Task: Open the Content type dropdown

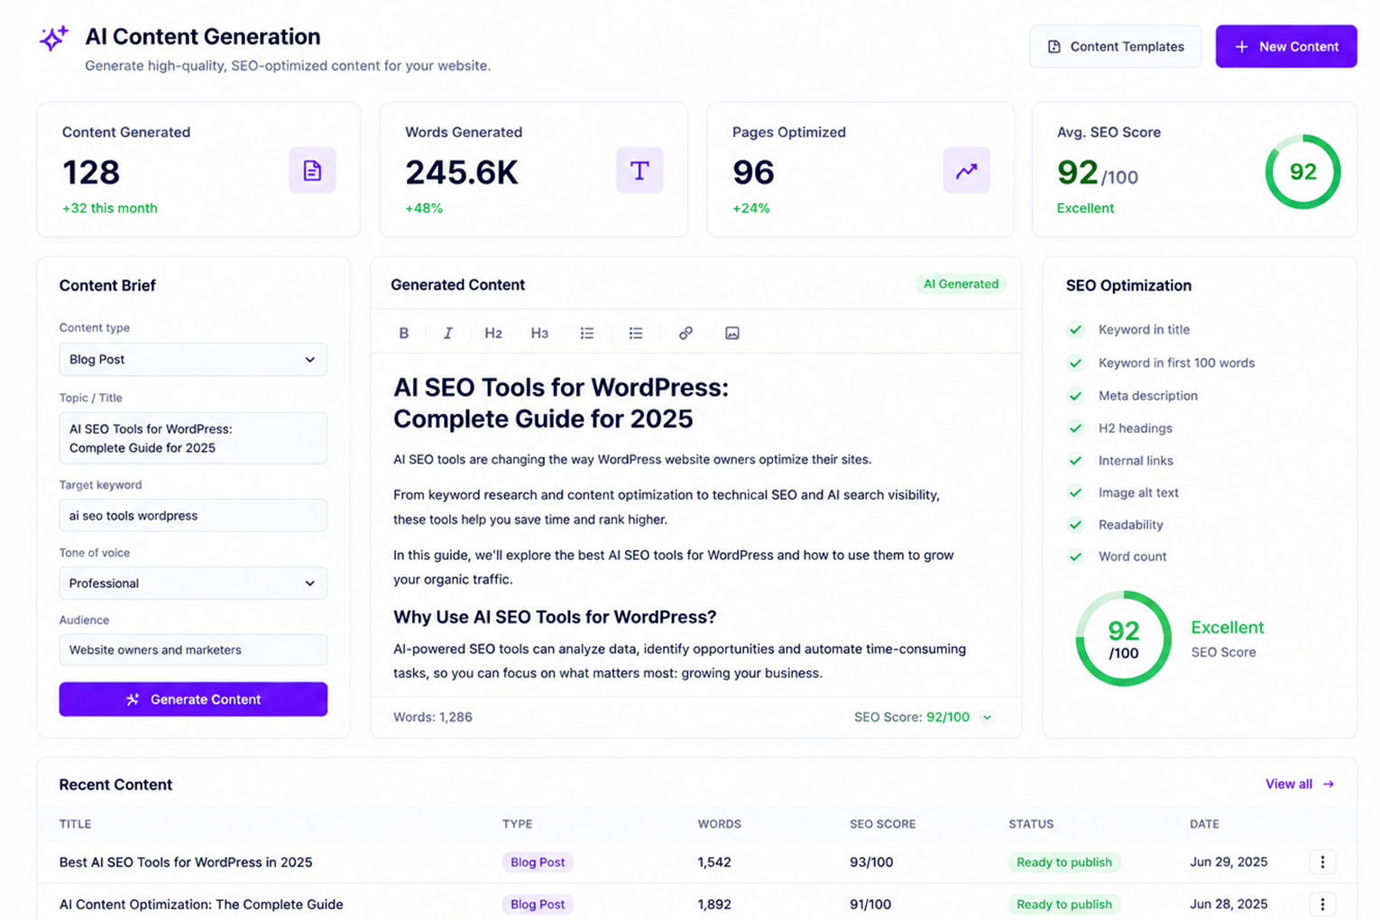Action: (193, 359)
